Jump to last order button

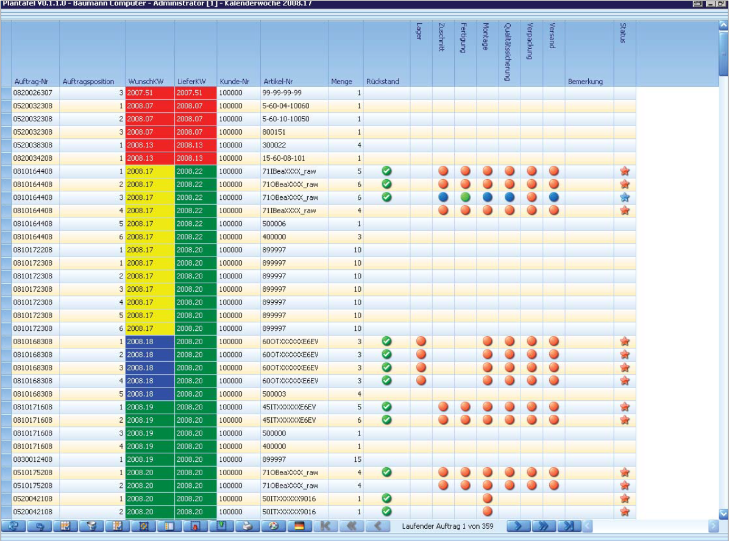(x=569, y=526)
